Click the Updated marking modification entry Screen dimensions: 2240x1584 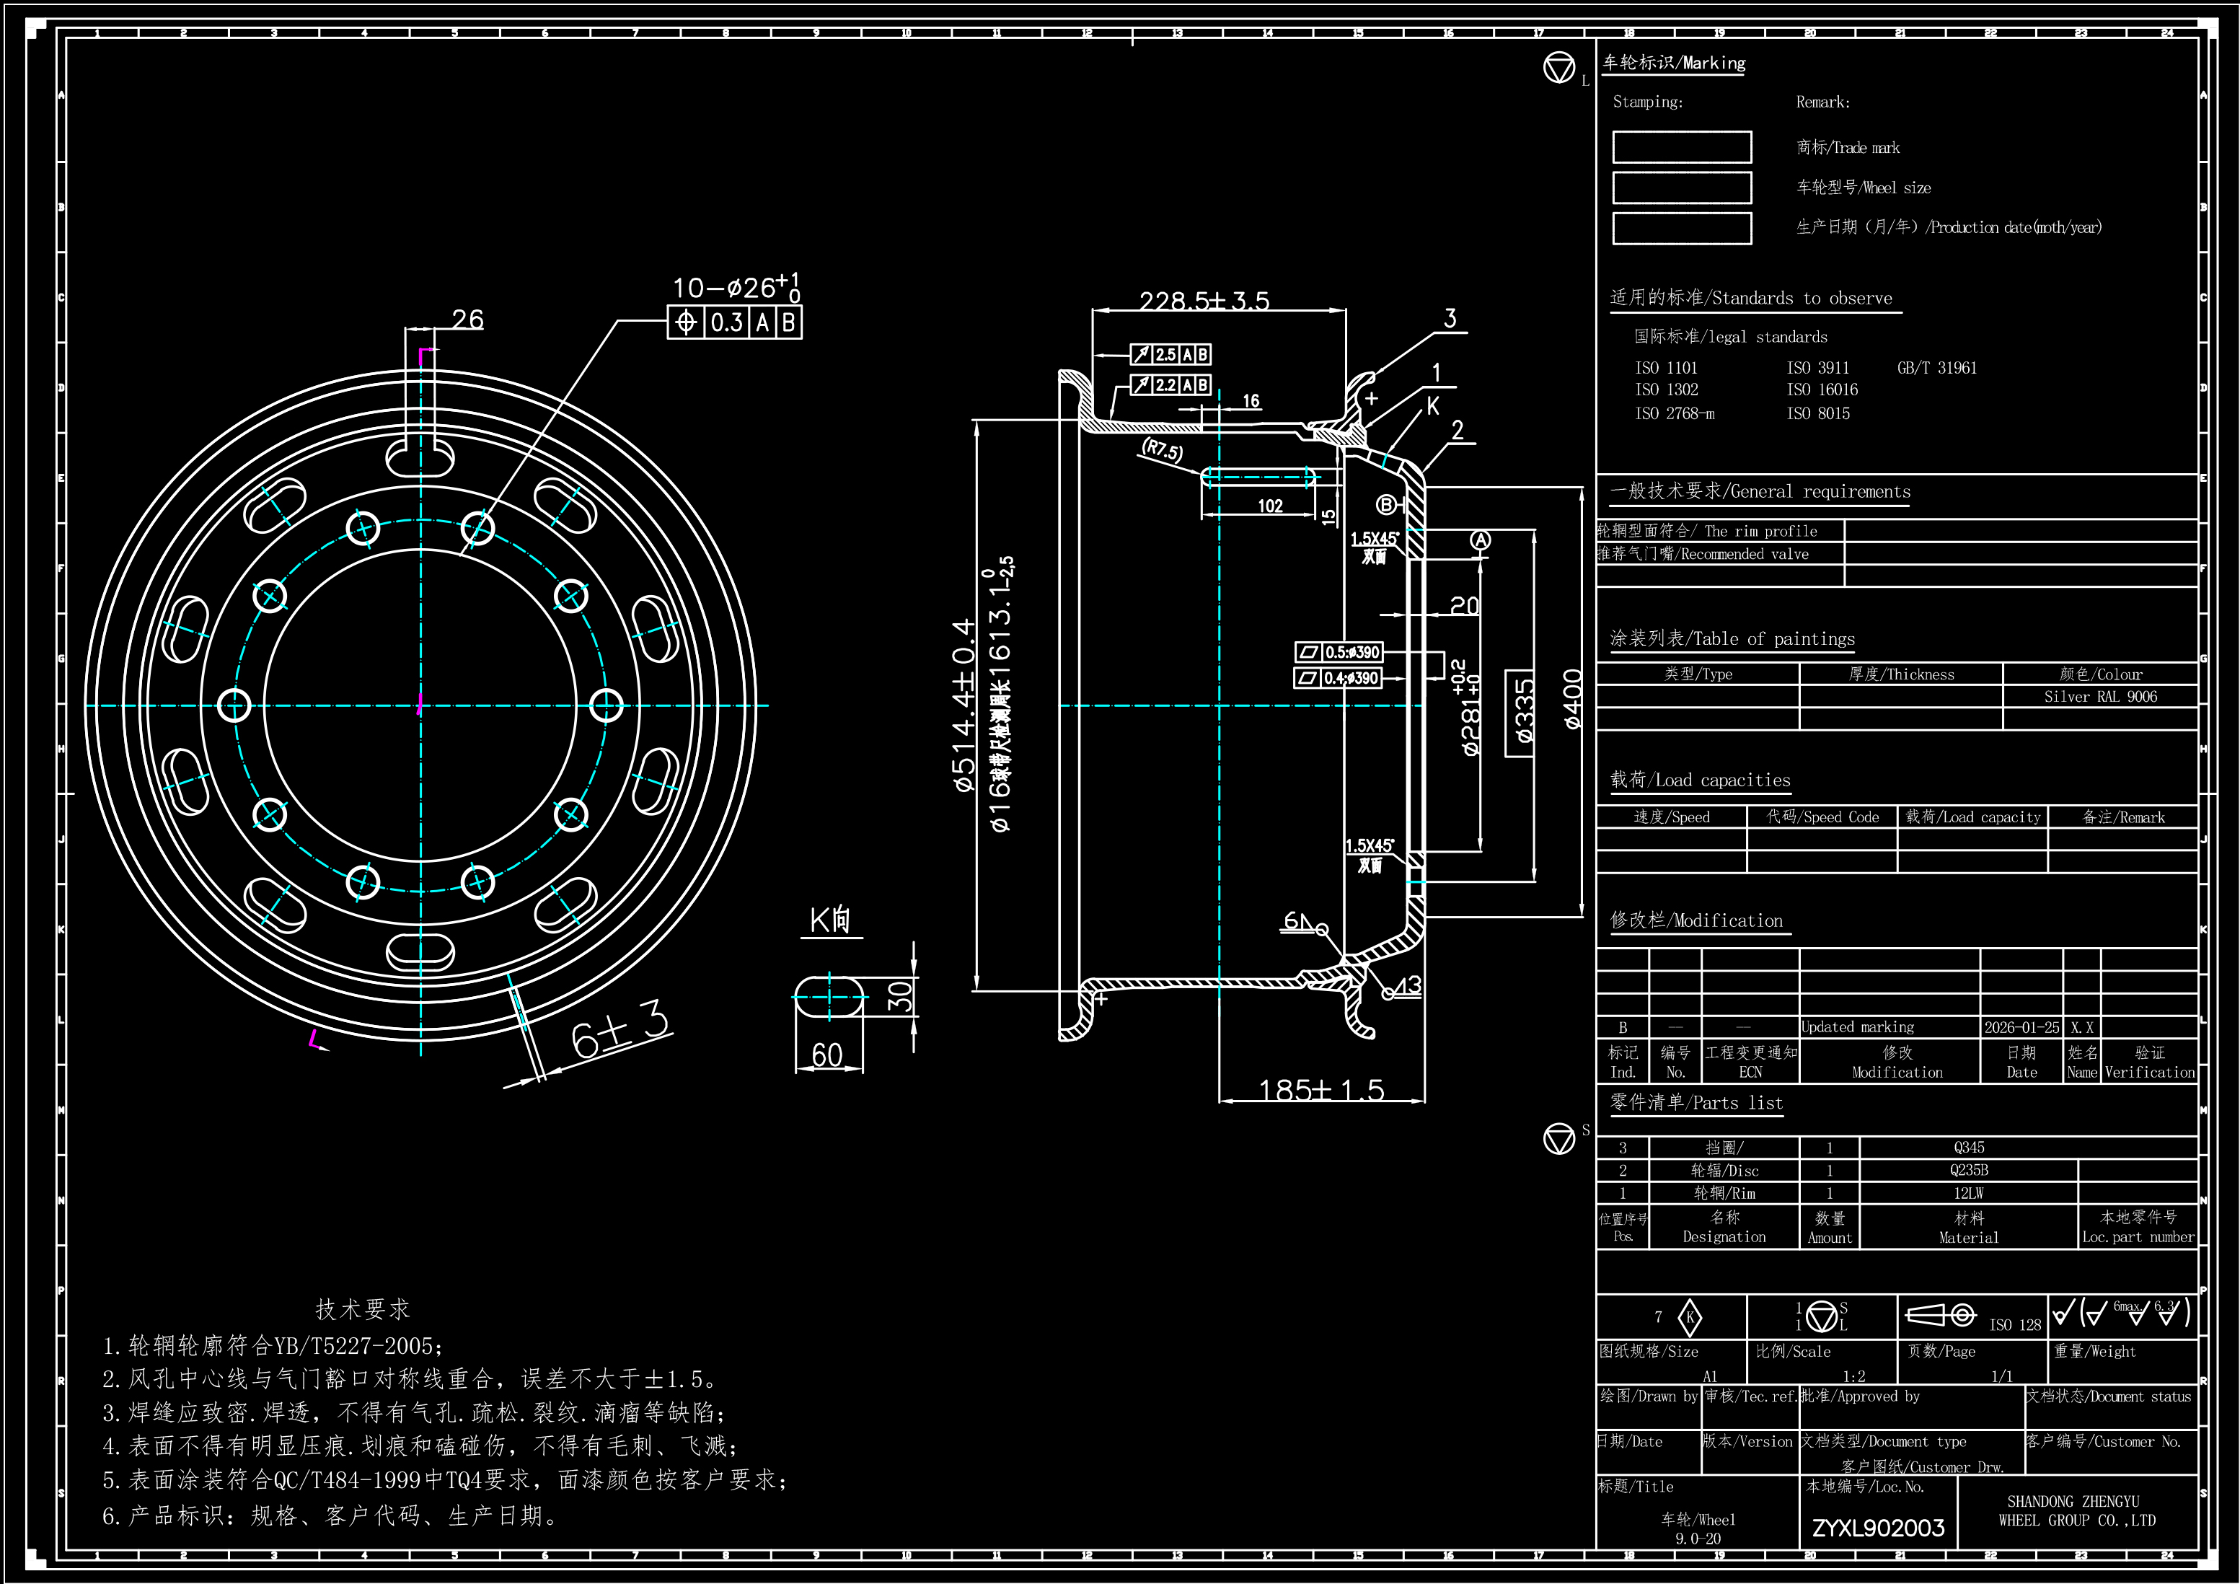click(1858, 1026)
